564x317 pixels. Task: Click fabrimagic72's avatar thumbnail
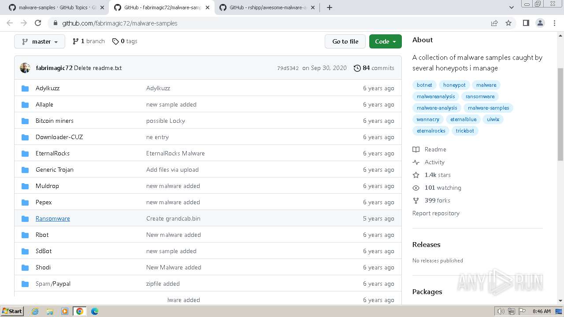(25, 68)
